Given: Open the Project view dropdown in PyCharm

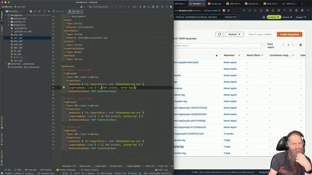Looking at the screenshot, I should click(x=13, y=11).
